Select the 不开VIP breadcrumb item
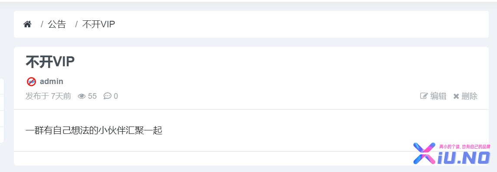497x172 pixels. [98, 24]
